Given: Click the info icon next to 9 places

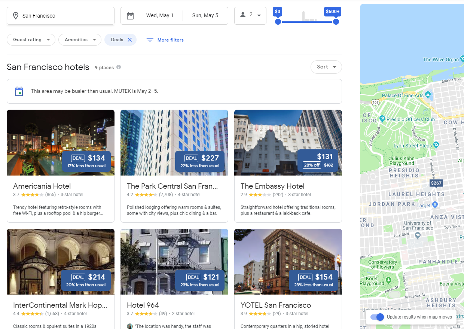Looking at the screenshot, I should [x=119, y=67].
